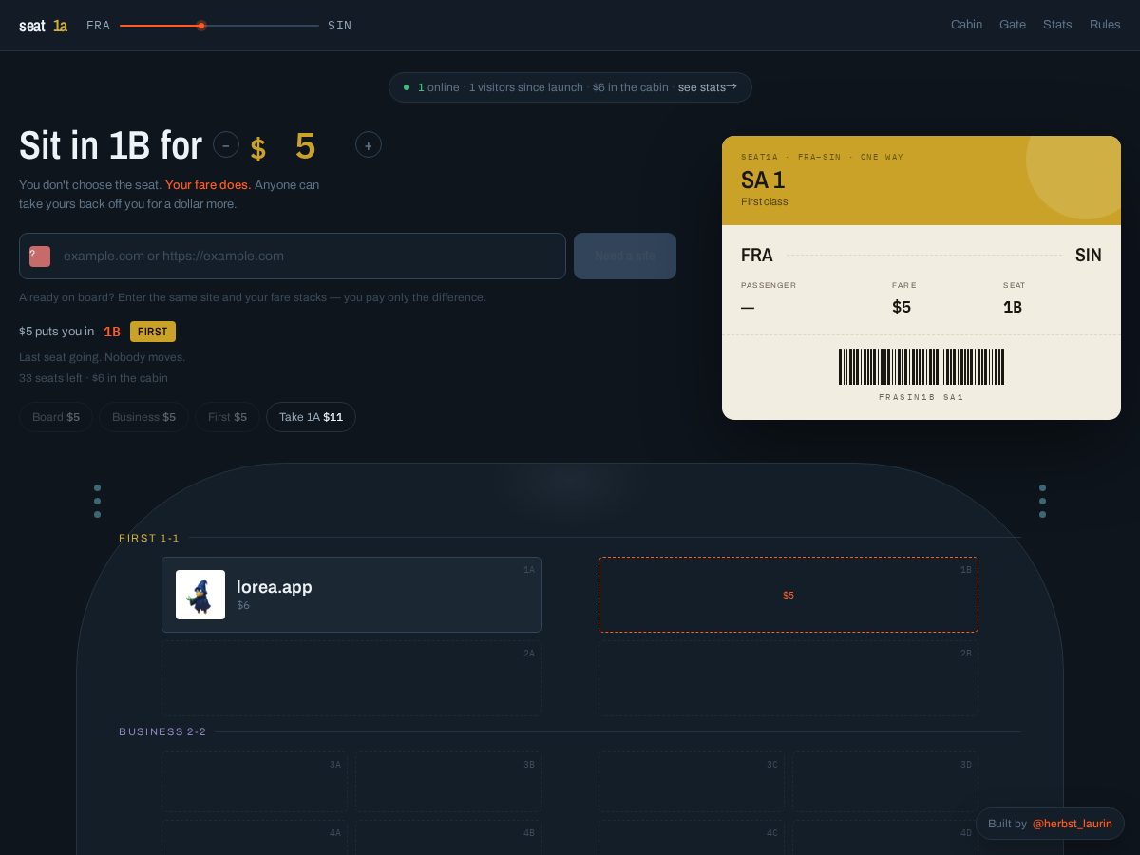This screenshot has width=1140, height=855.
Task: Select empty seat 4A
Action: 255,838
